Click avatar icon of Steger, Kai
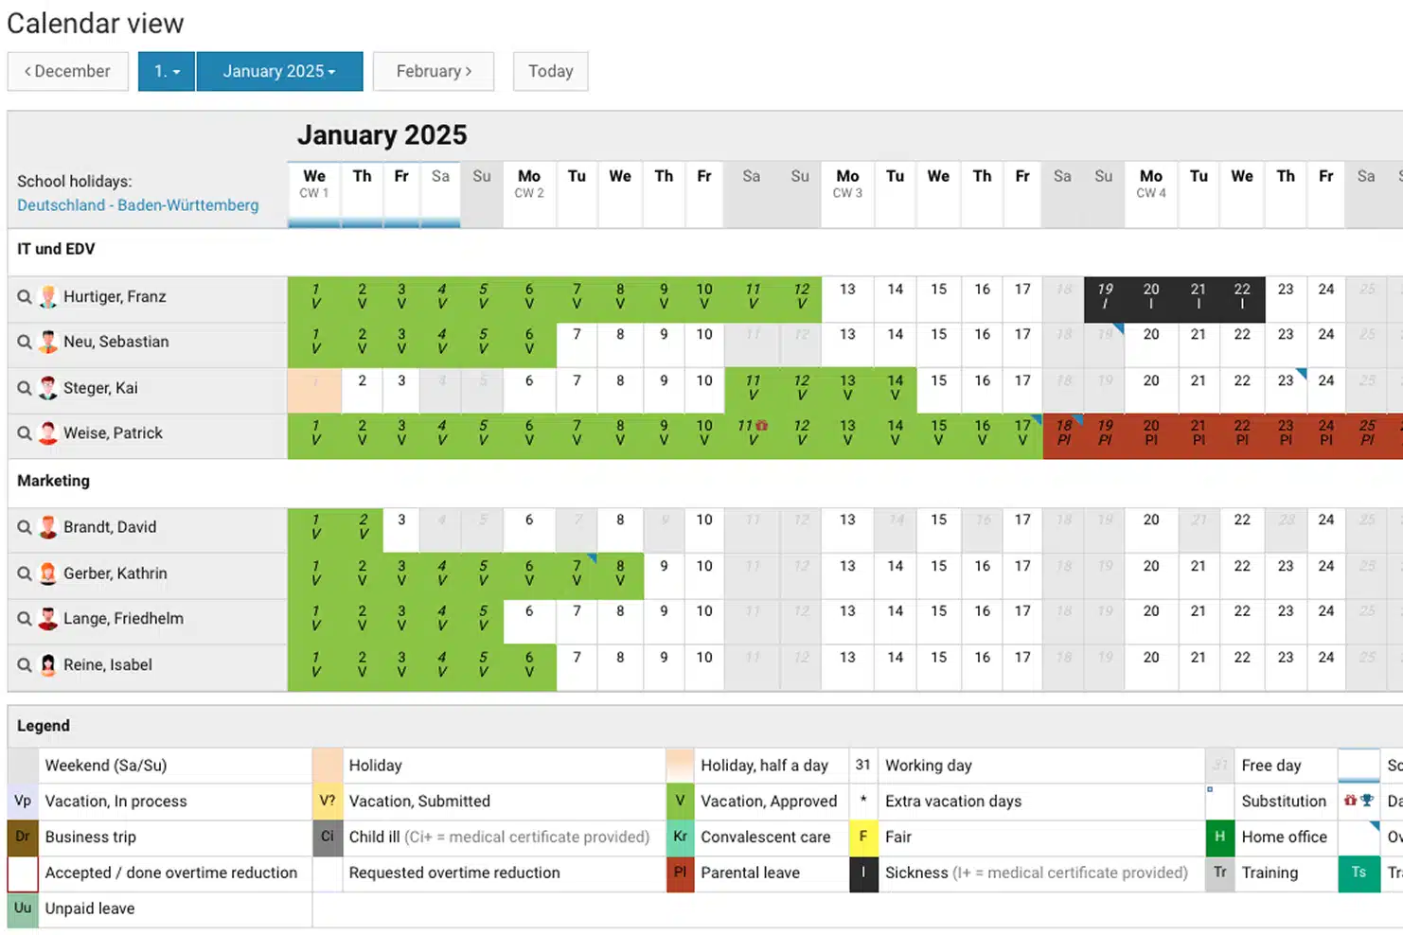The width and height of the screenshot is (1403, 935). [x=48, y=388]
